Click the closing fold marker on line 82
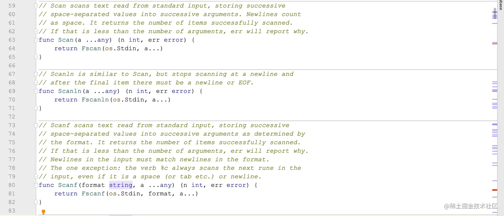This screenshot has height=216, width=504. [36, 202]
